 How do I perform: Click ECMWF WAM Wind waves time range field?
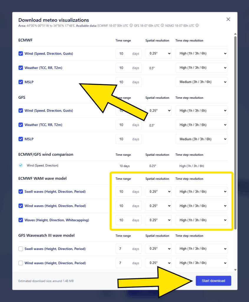click(x=128, y=206)
